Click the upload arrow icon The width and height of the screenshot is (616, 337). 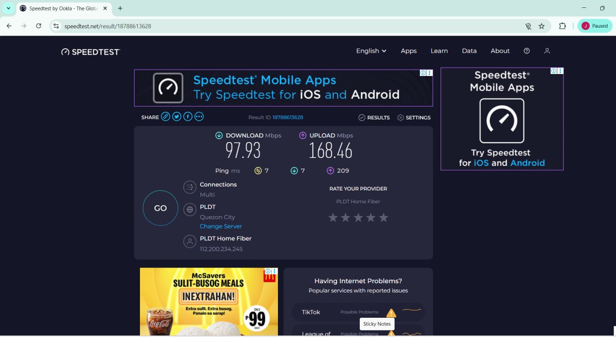[x=303, y=135]
